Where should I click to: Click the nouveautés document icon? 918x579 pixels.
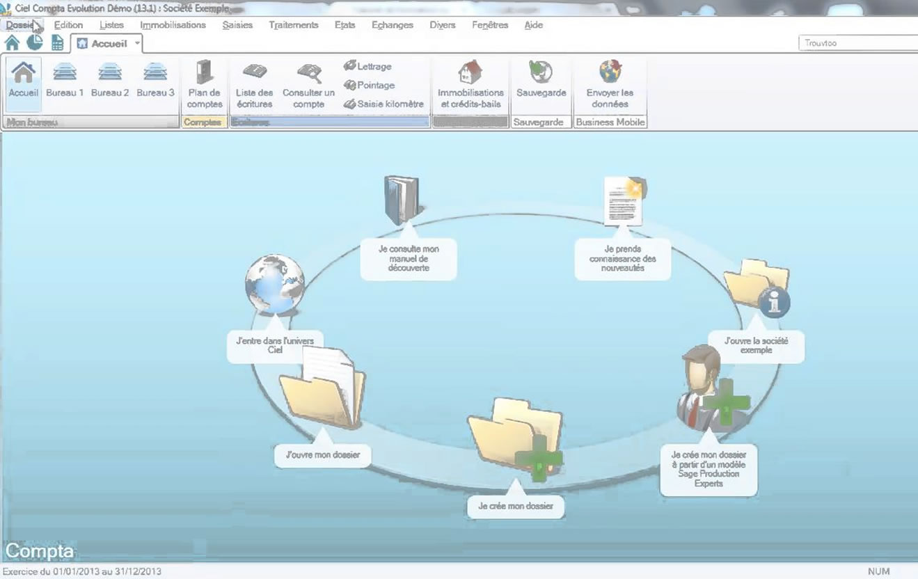coord(624,200)
